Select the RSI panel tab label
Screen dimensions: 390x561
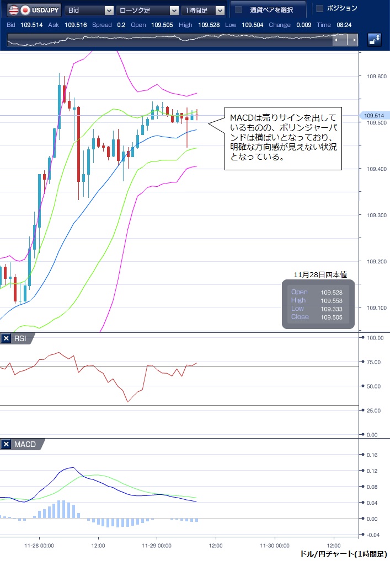pyautogui.click(x=20, y=338)
